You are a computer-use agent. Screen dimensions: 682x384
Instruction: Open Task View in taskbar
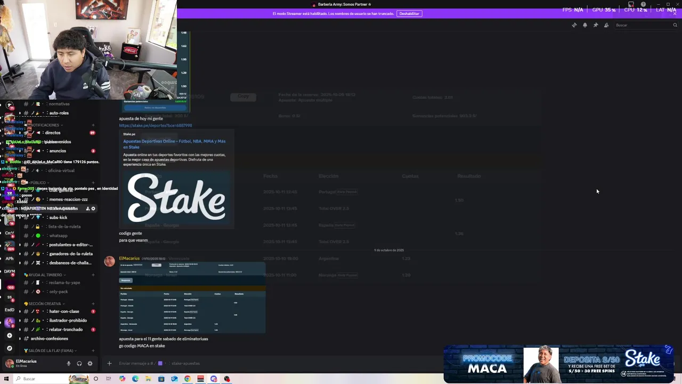pos(109,379)
